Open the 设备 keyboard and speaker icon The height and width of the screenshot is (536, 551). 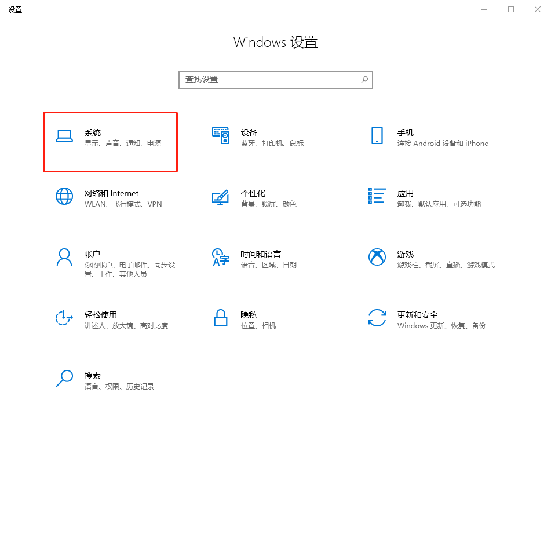221,135
